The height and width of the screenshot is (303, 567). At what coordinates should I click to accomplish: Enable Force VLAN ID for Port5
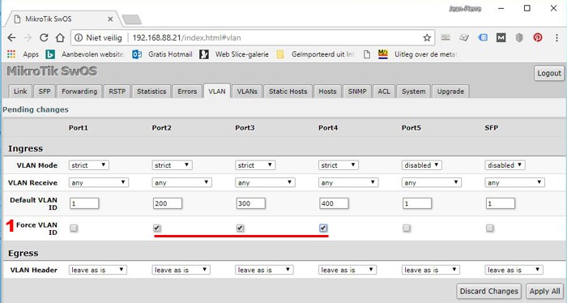coord(407,228)
